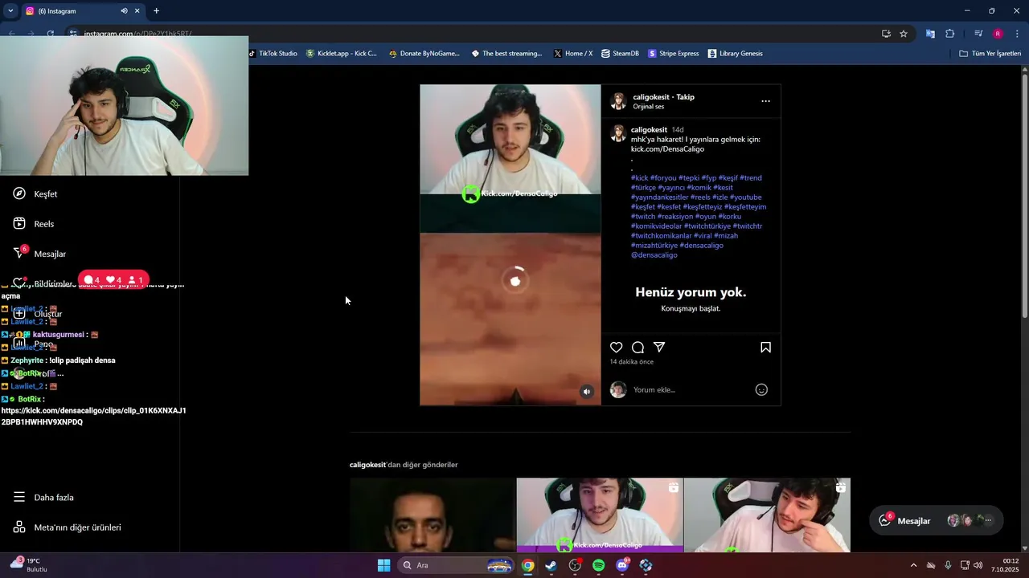
Task: Open The best streaming bookmark
Action: click(506, 54)
